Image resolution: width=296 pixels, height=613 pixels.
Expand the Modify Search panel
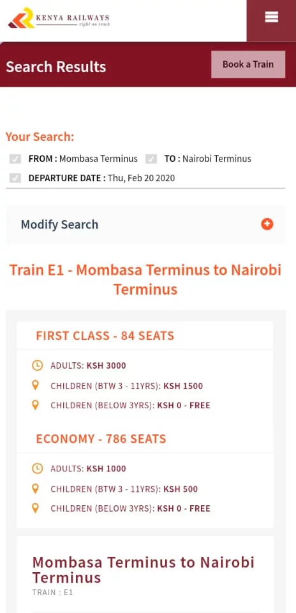coord(146,225)
